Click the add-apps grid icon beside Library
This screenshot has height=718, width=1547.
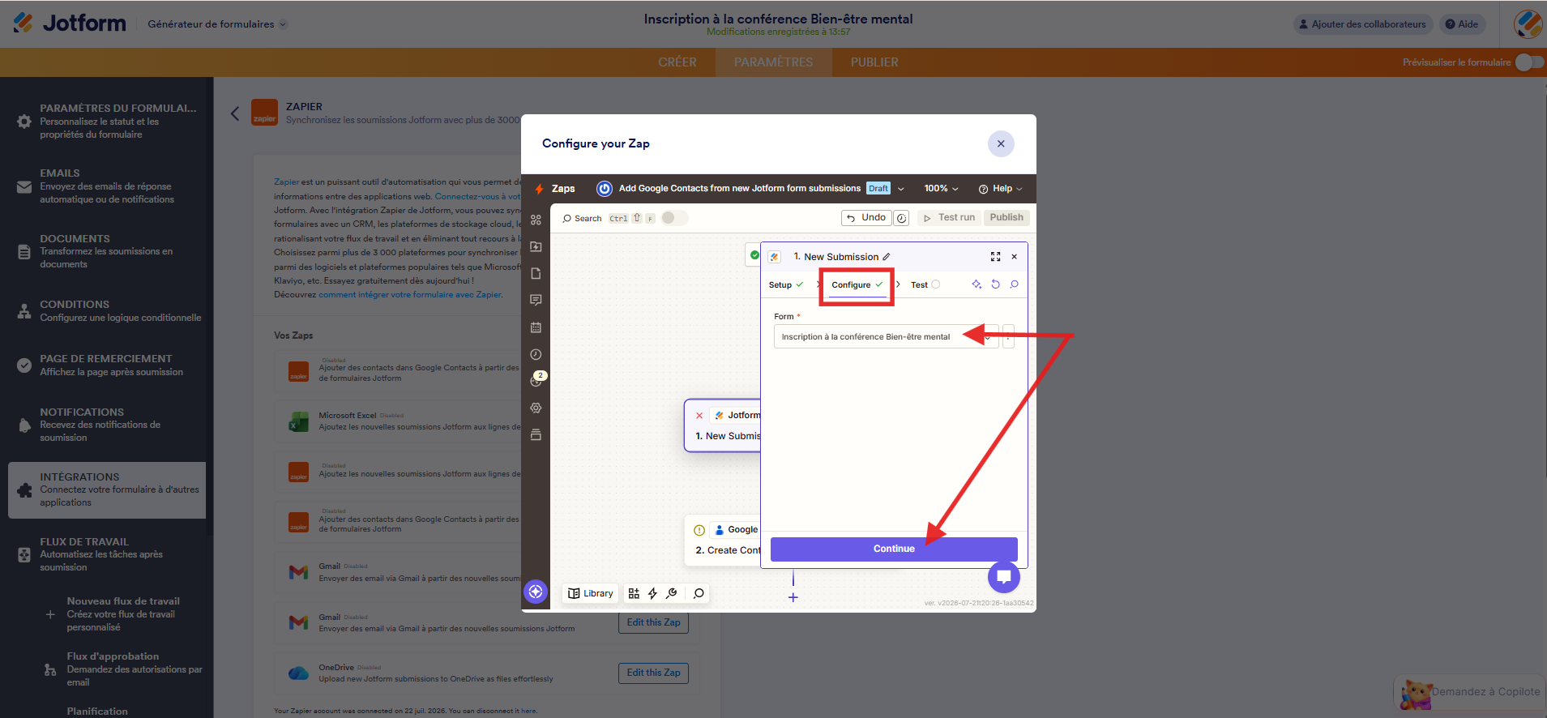634,594
